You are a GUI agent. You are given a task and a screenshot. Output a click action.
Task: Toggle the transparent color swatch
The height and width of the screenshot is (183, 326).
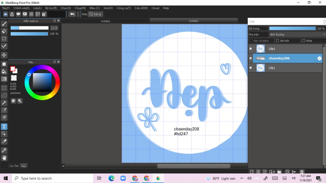[14, 78]
